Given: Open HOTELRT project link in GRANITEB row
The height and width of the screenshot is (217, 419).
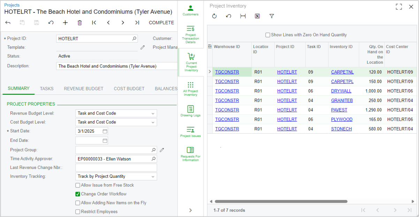Looking at the screenshot, I should tap(287, 100).
